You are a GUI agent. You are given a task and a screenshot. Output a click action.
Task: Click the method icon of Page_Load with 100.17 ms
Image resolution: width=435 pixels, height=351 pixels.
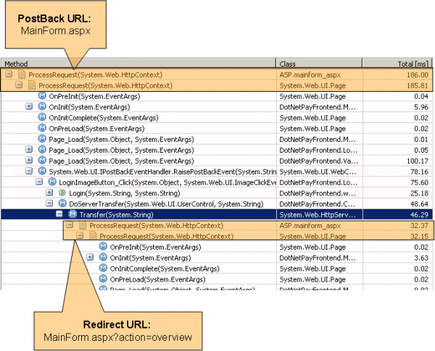pyautogui.click(x=42, y=160)
